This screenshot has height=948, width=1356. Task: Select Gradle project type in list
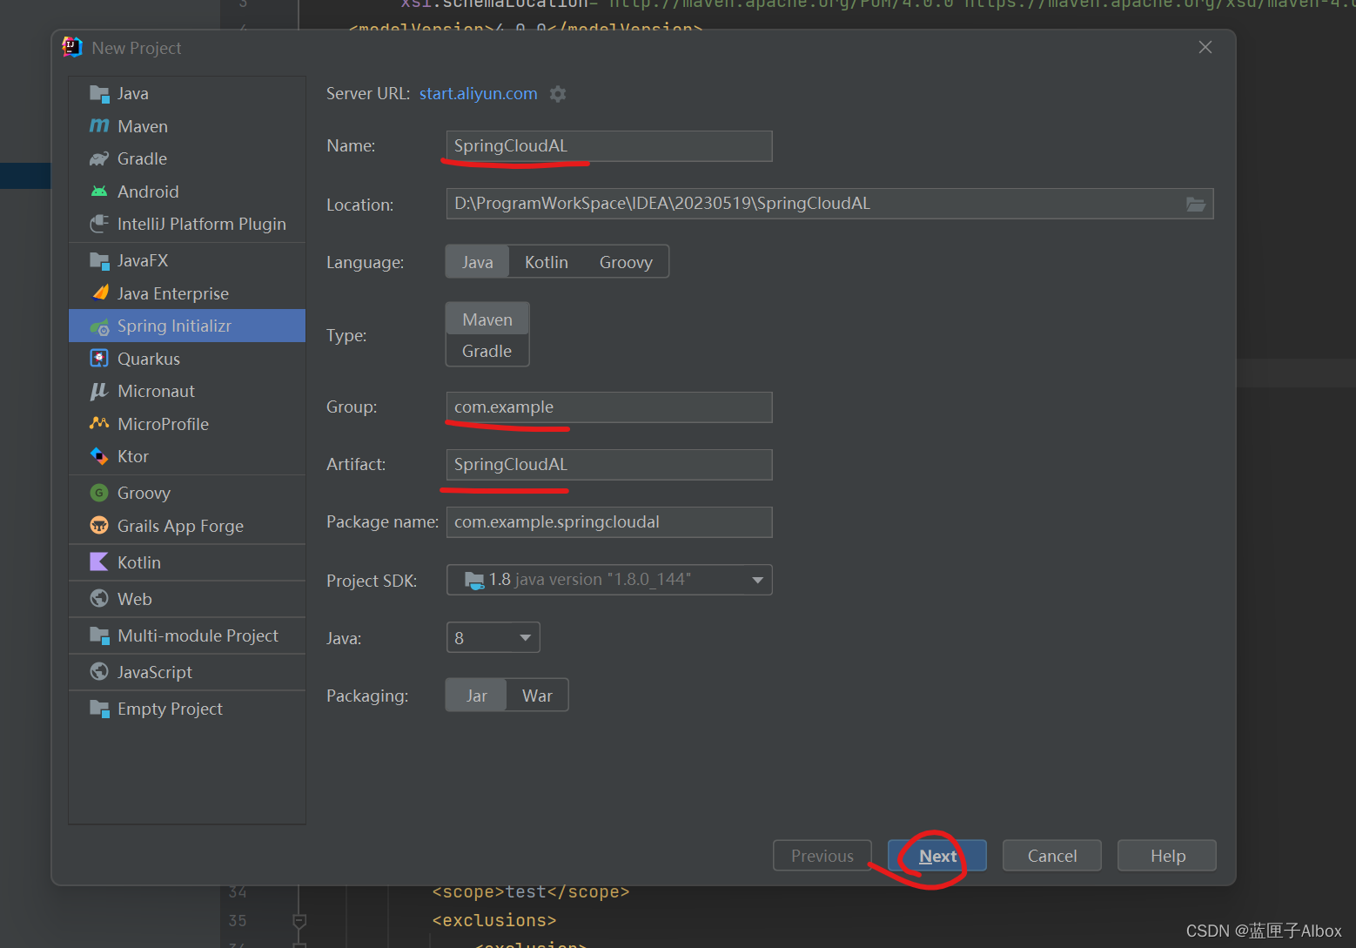coord(187,158)
